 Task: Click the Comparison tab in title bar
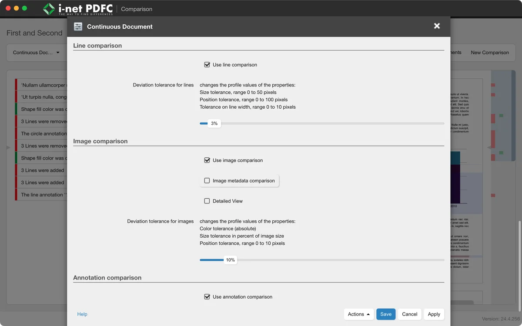137,9
